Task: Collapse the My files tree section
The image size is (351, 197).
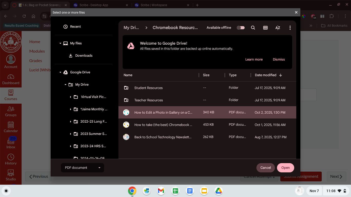Action: coord(60,43)
